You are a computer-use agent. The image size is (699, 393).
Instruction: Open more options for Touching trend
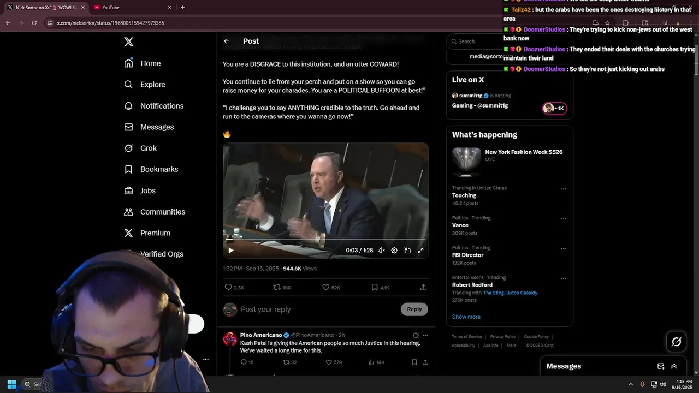tap(564, 189)
